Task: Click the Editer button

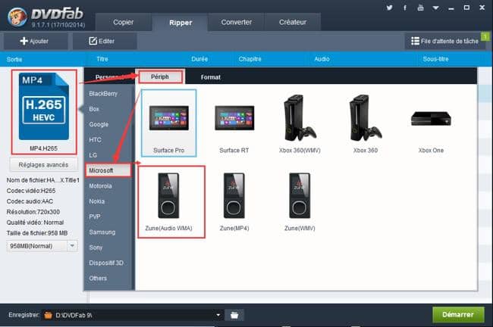Action: (104, 41)
